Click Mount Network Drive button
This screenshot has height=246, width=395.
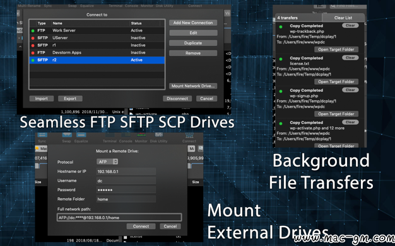click(x=193, y=86)
